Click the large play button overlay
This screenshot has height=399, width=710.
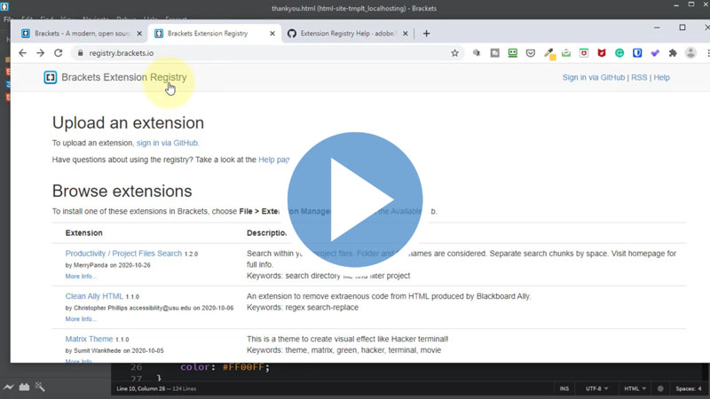click(355, 199)
